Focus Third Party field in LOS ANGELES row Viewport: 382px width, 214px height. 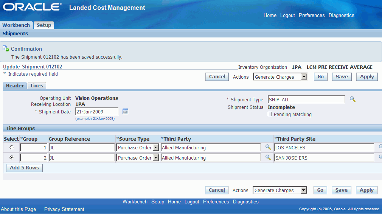[211, 147]
